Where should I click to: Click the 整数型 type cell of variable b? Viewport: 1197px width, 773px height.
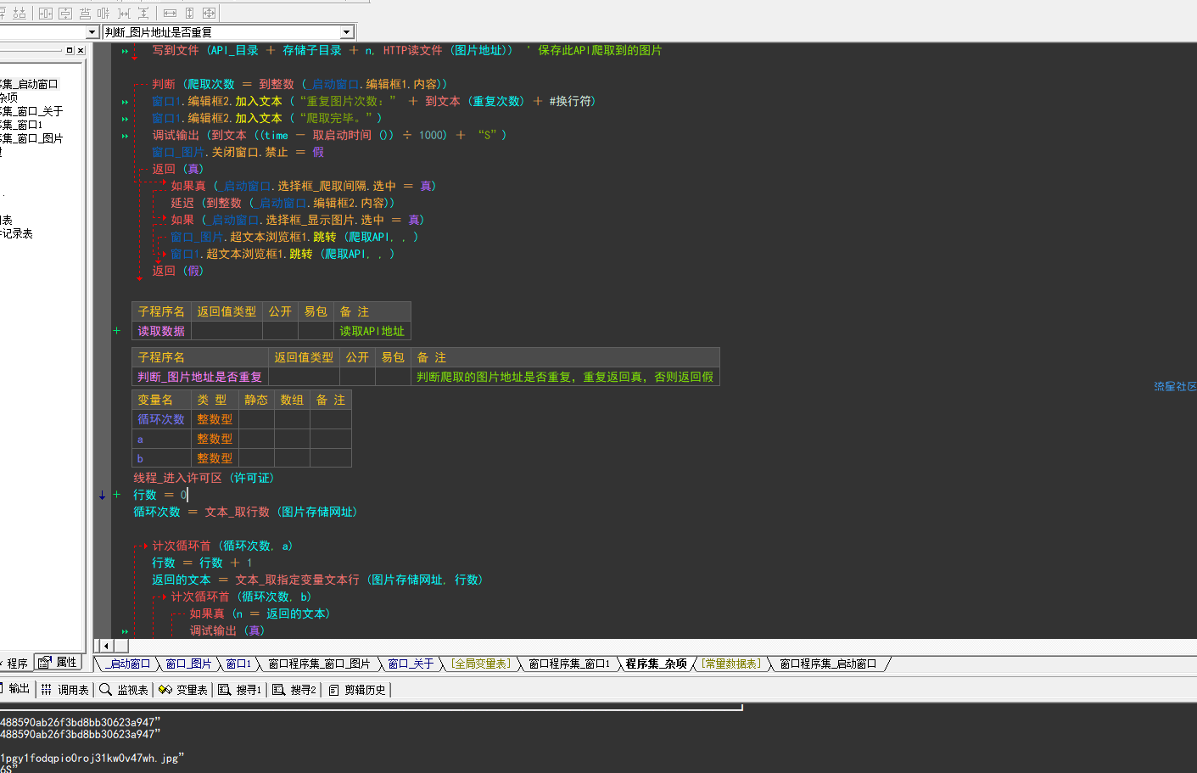tap(215, 458)
